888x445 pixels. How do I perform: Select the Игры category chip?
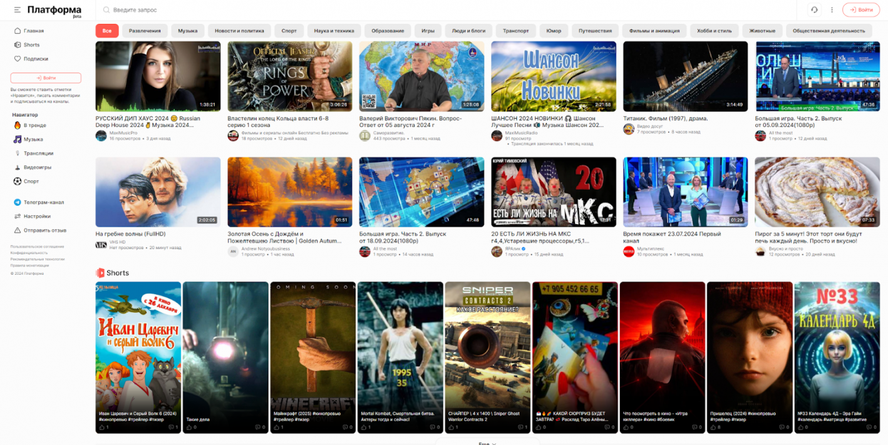tap(428, 31)
